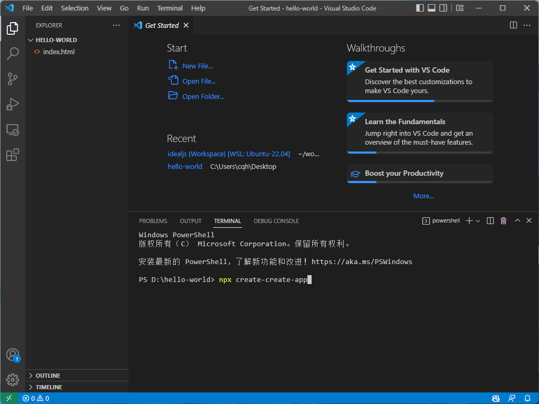Close the terminal panel
The height and width of the screenshot is (404, 539).
point(529,220)
